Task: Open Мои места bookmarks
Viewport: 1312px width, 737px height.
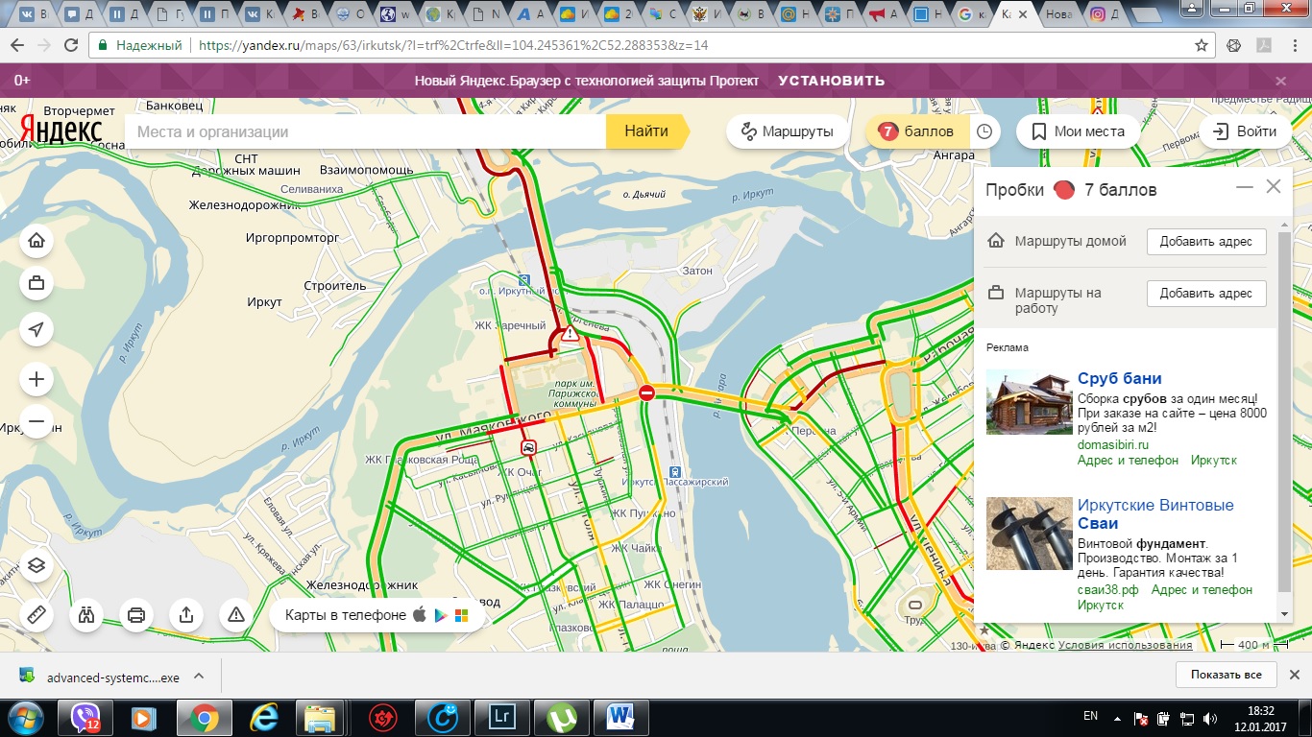Action: pyautogui.click(x=1079, y=131)
